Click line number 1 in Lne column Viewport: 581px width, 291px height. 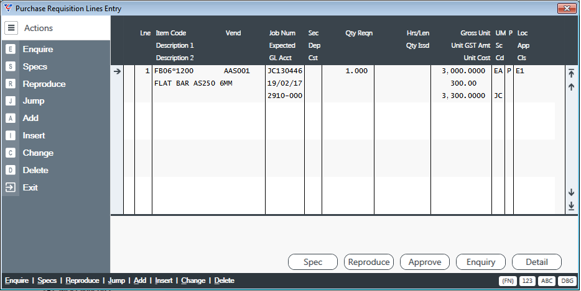click(x=147, y=71)
